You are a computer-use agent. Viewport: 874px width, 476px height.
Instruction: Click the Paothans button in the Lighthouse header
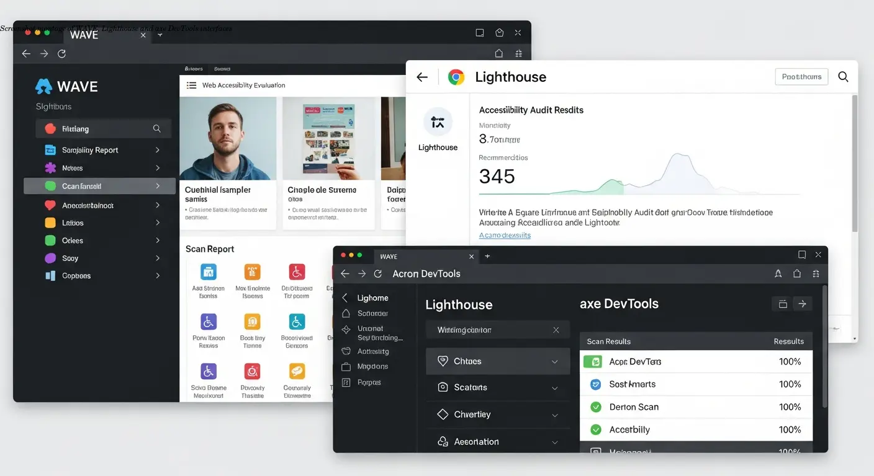click(801, 76)
